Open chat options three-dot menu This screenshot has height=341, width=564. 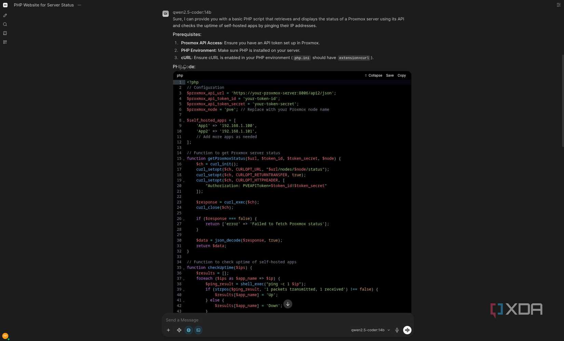pos(79,5)
